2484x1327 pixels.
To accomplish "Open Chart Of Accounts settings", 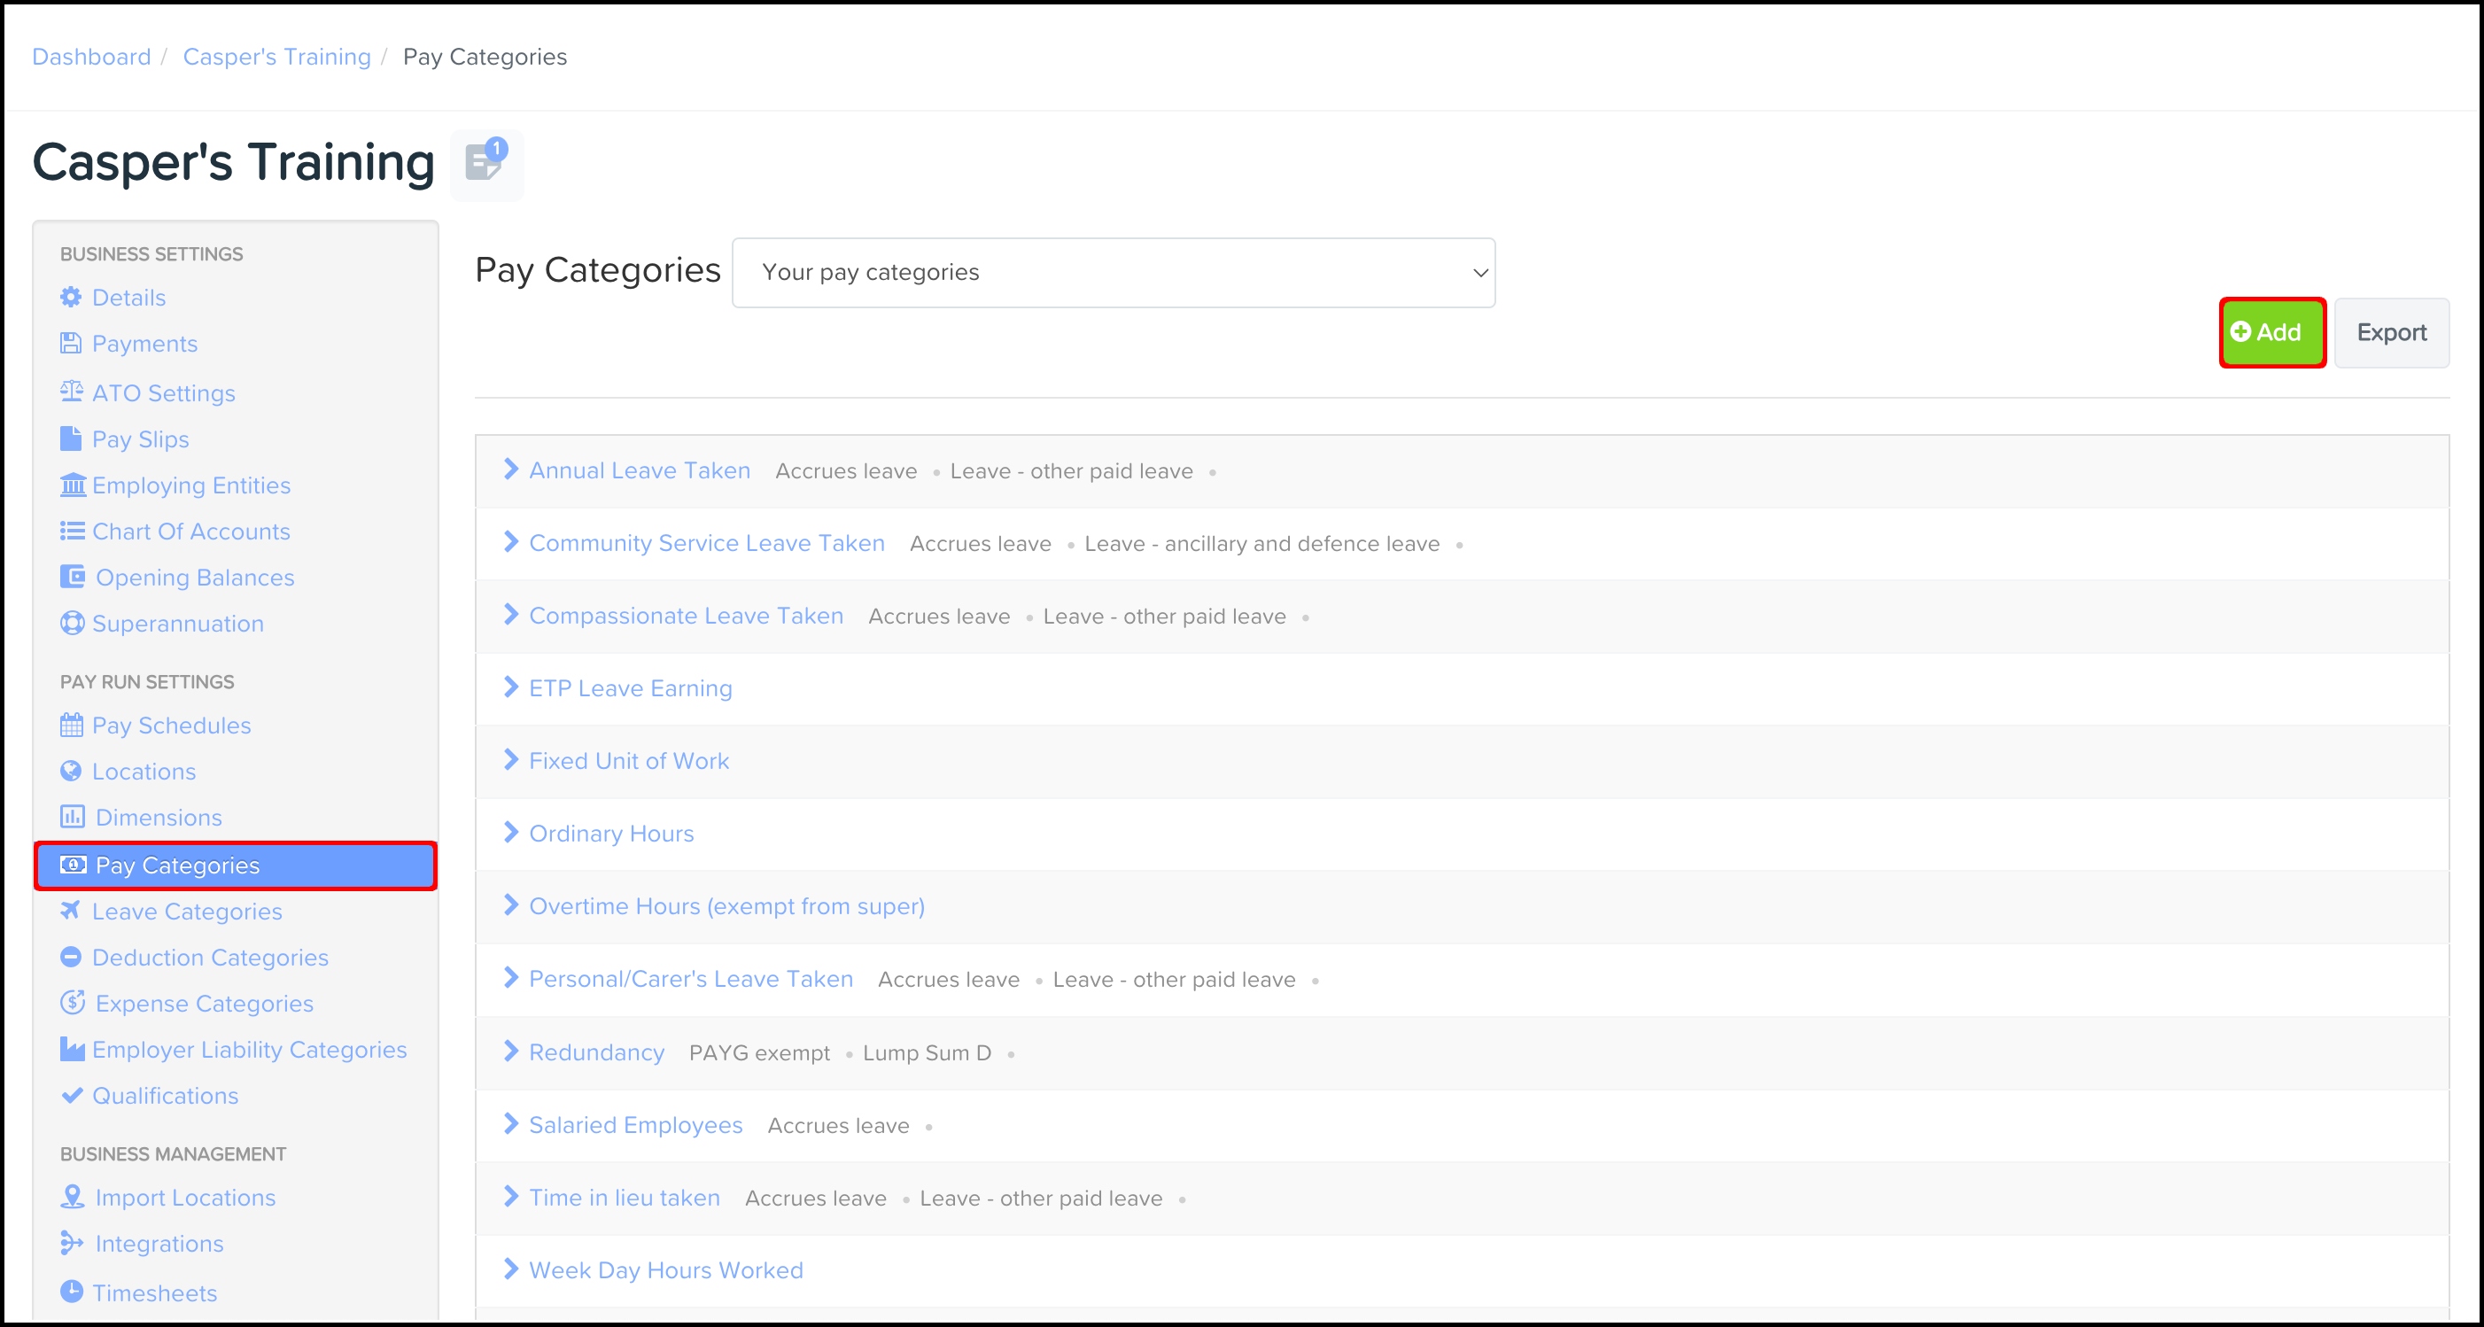I will click(x=190, y=532).
